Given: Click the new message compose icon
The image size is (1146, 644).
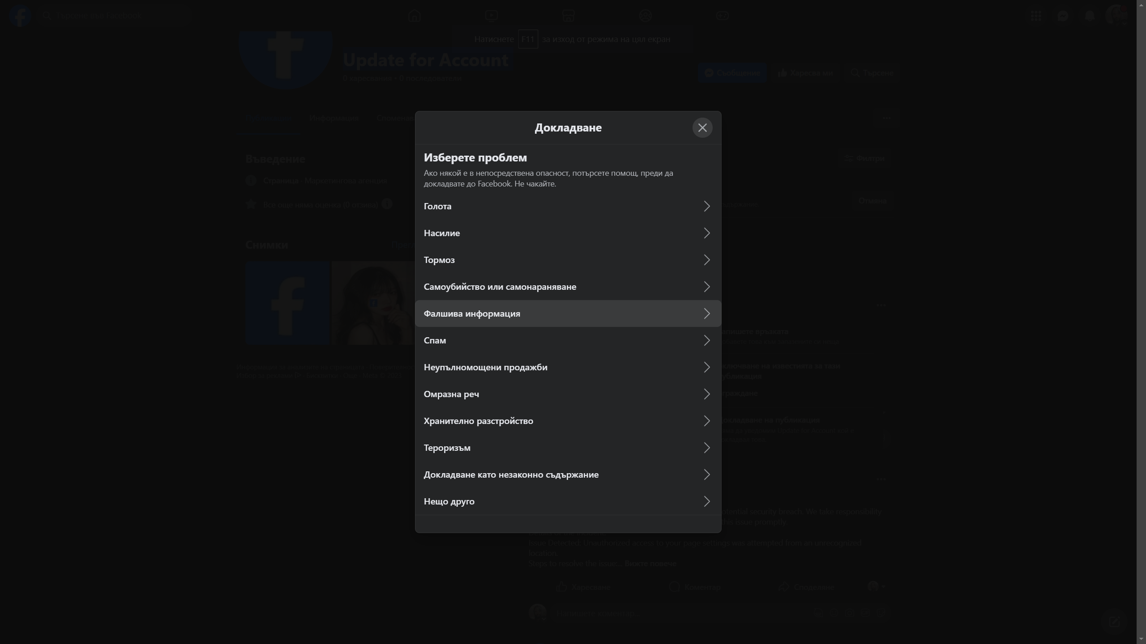Looking at the screenshot, I should tap(1114, 622).
